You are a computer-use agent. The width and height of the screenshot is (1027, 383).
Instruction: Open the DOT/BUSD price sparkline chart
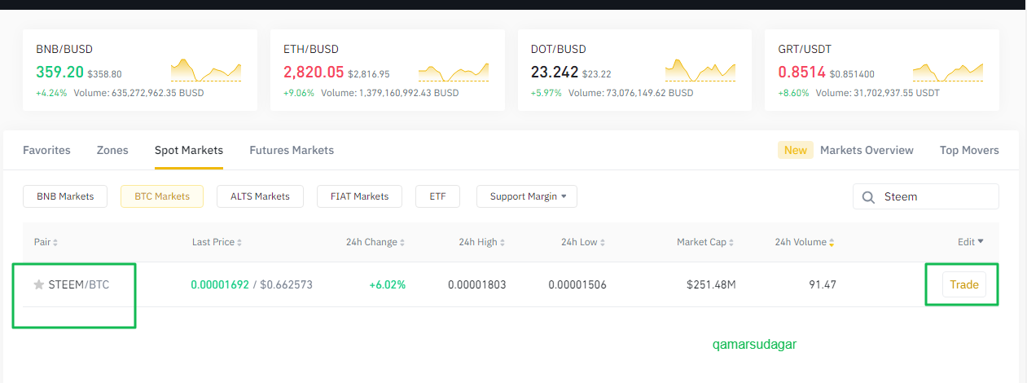pyautogui.click(x=700, y=70)
